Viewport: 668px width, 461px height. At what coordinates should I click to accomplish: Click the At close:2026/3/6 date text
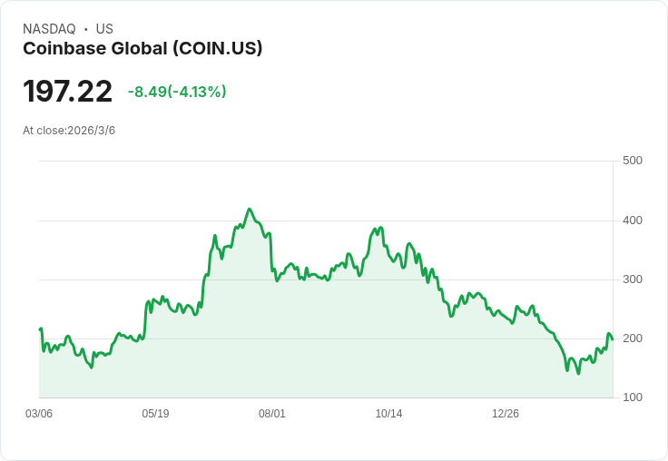pyautogui.click(x=69, y=131)
